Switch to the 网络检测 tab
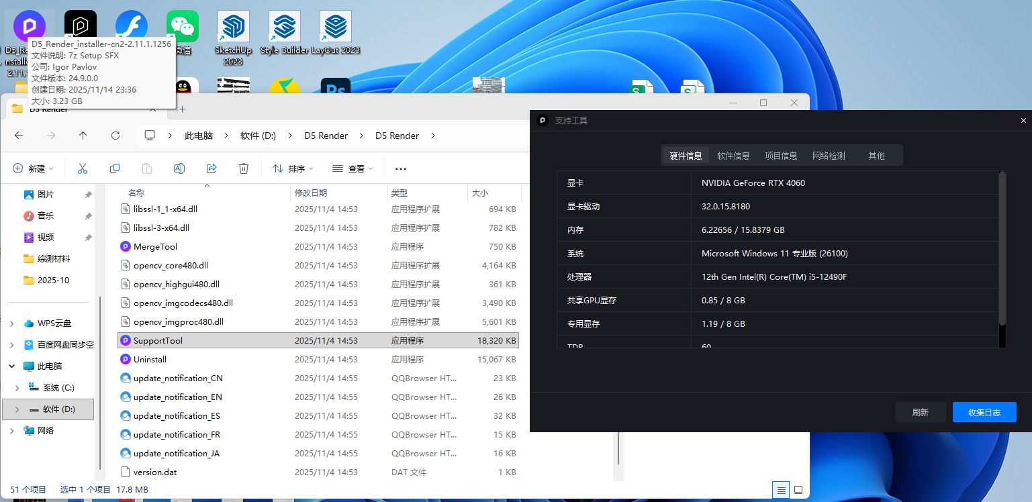Viewport: 1032px width, 502px height. coord(829,156)
